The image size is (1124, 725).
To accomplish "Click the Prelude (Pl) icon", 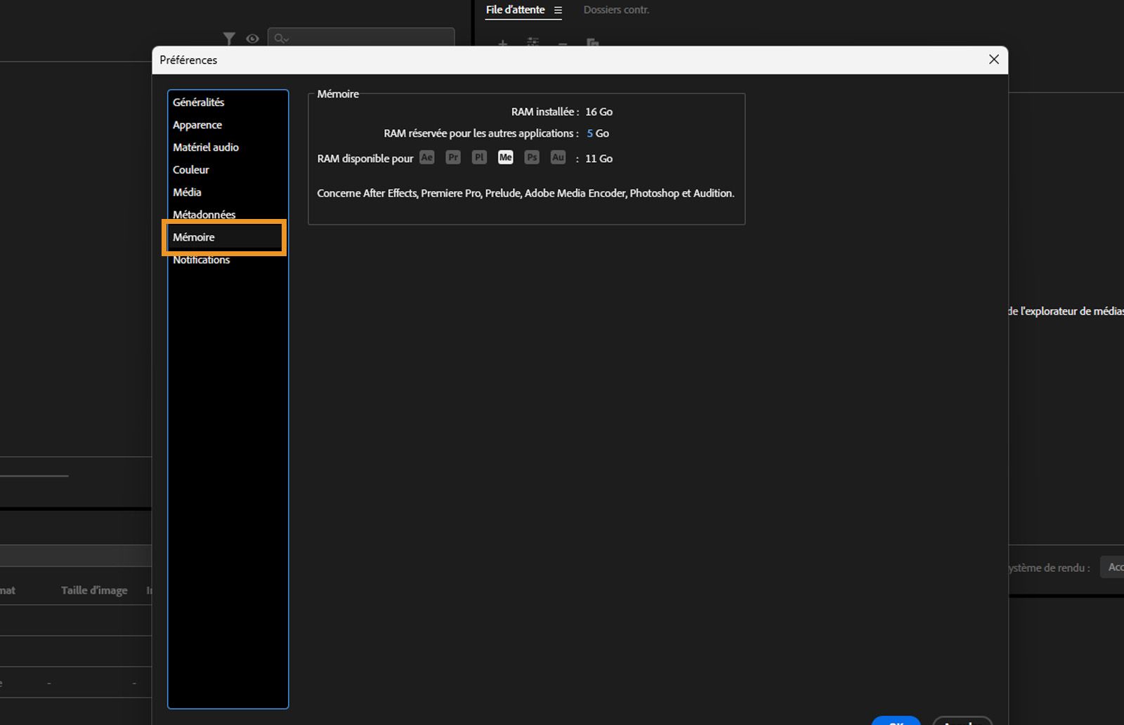I will tap(479, 157).
